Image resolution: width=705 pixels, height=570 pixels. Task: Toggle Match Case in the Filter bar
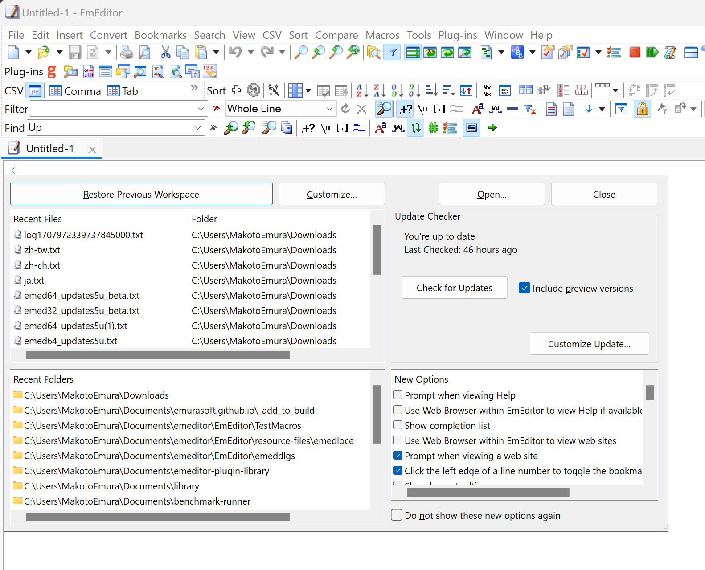pos(477,109)
